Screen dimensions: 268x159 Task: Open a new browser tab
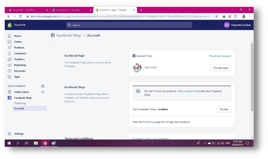(141, 10)
